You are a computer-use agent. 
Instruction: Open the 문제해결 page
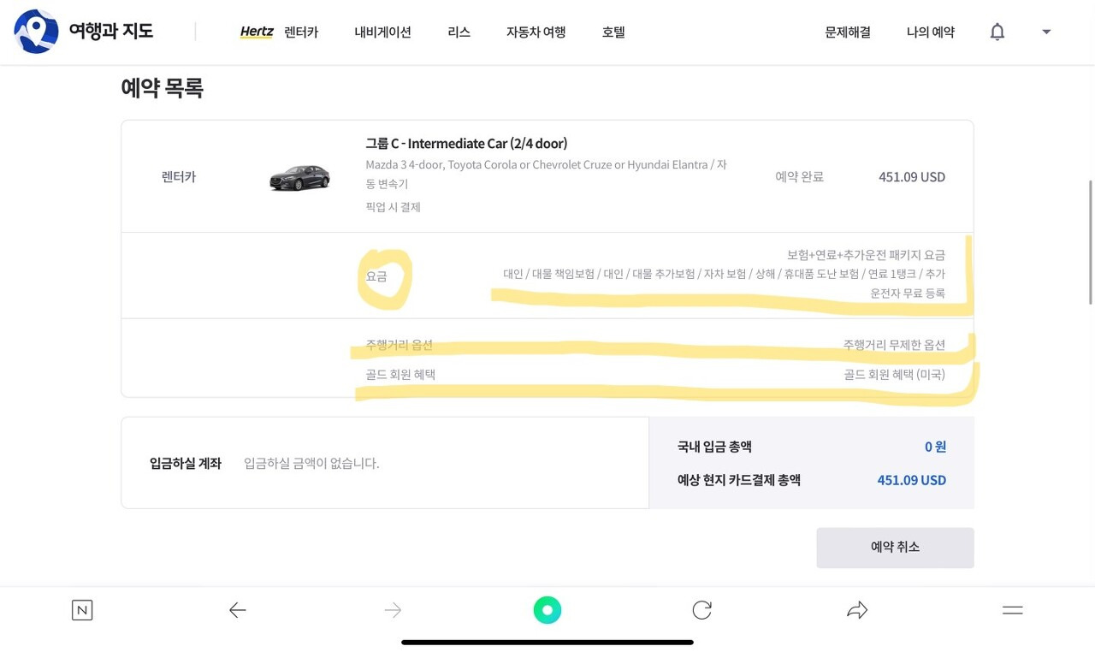[x=847, y=32]
